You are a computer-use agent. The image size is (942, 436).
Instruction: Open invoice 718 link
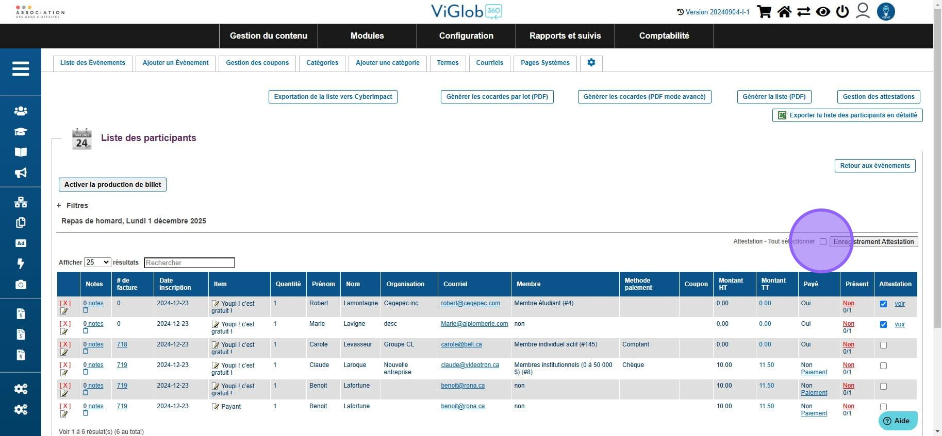[x=122, y=344]
